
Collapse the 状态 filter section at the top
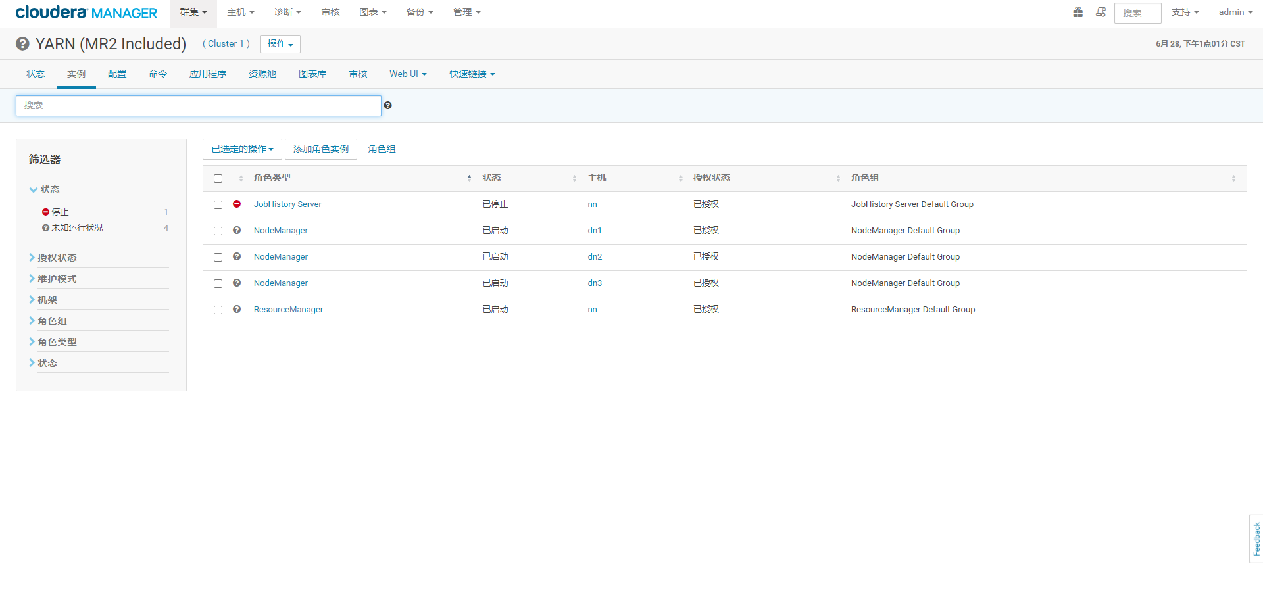pyautogui.click(x=45, y=189)
